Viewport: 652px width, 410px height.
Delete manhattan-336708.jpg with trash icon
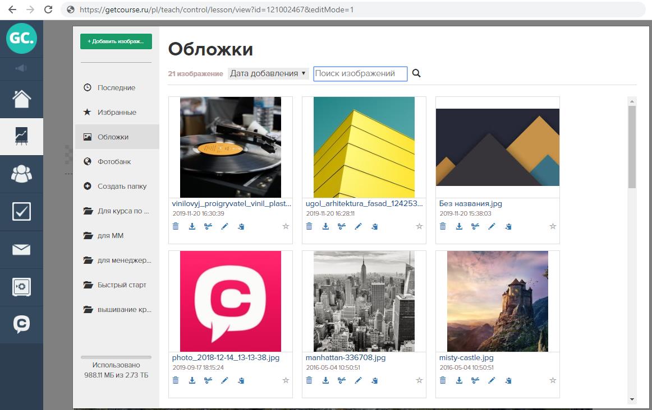309,380
